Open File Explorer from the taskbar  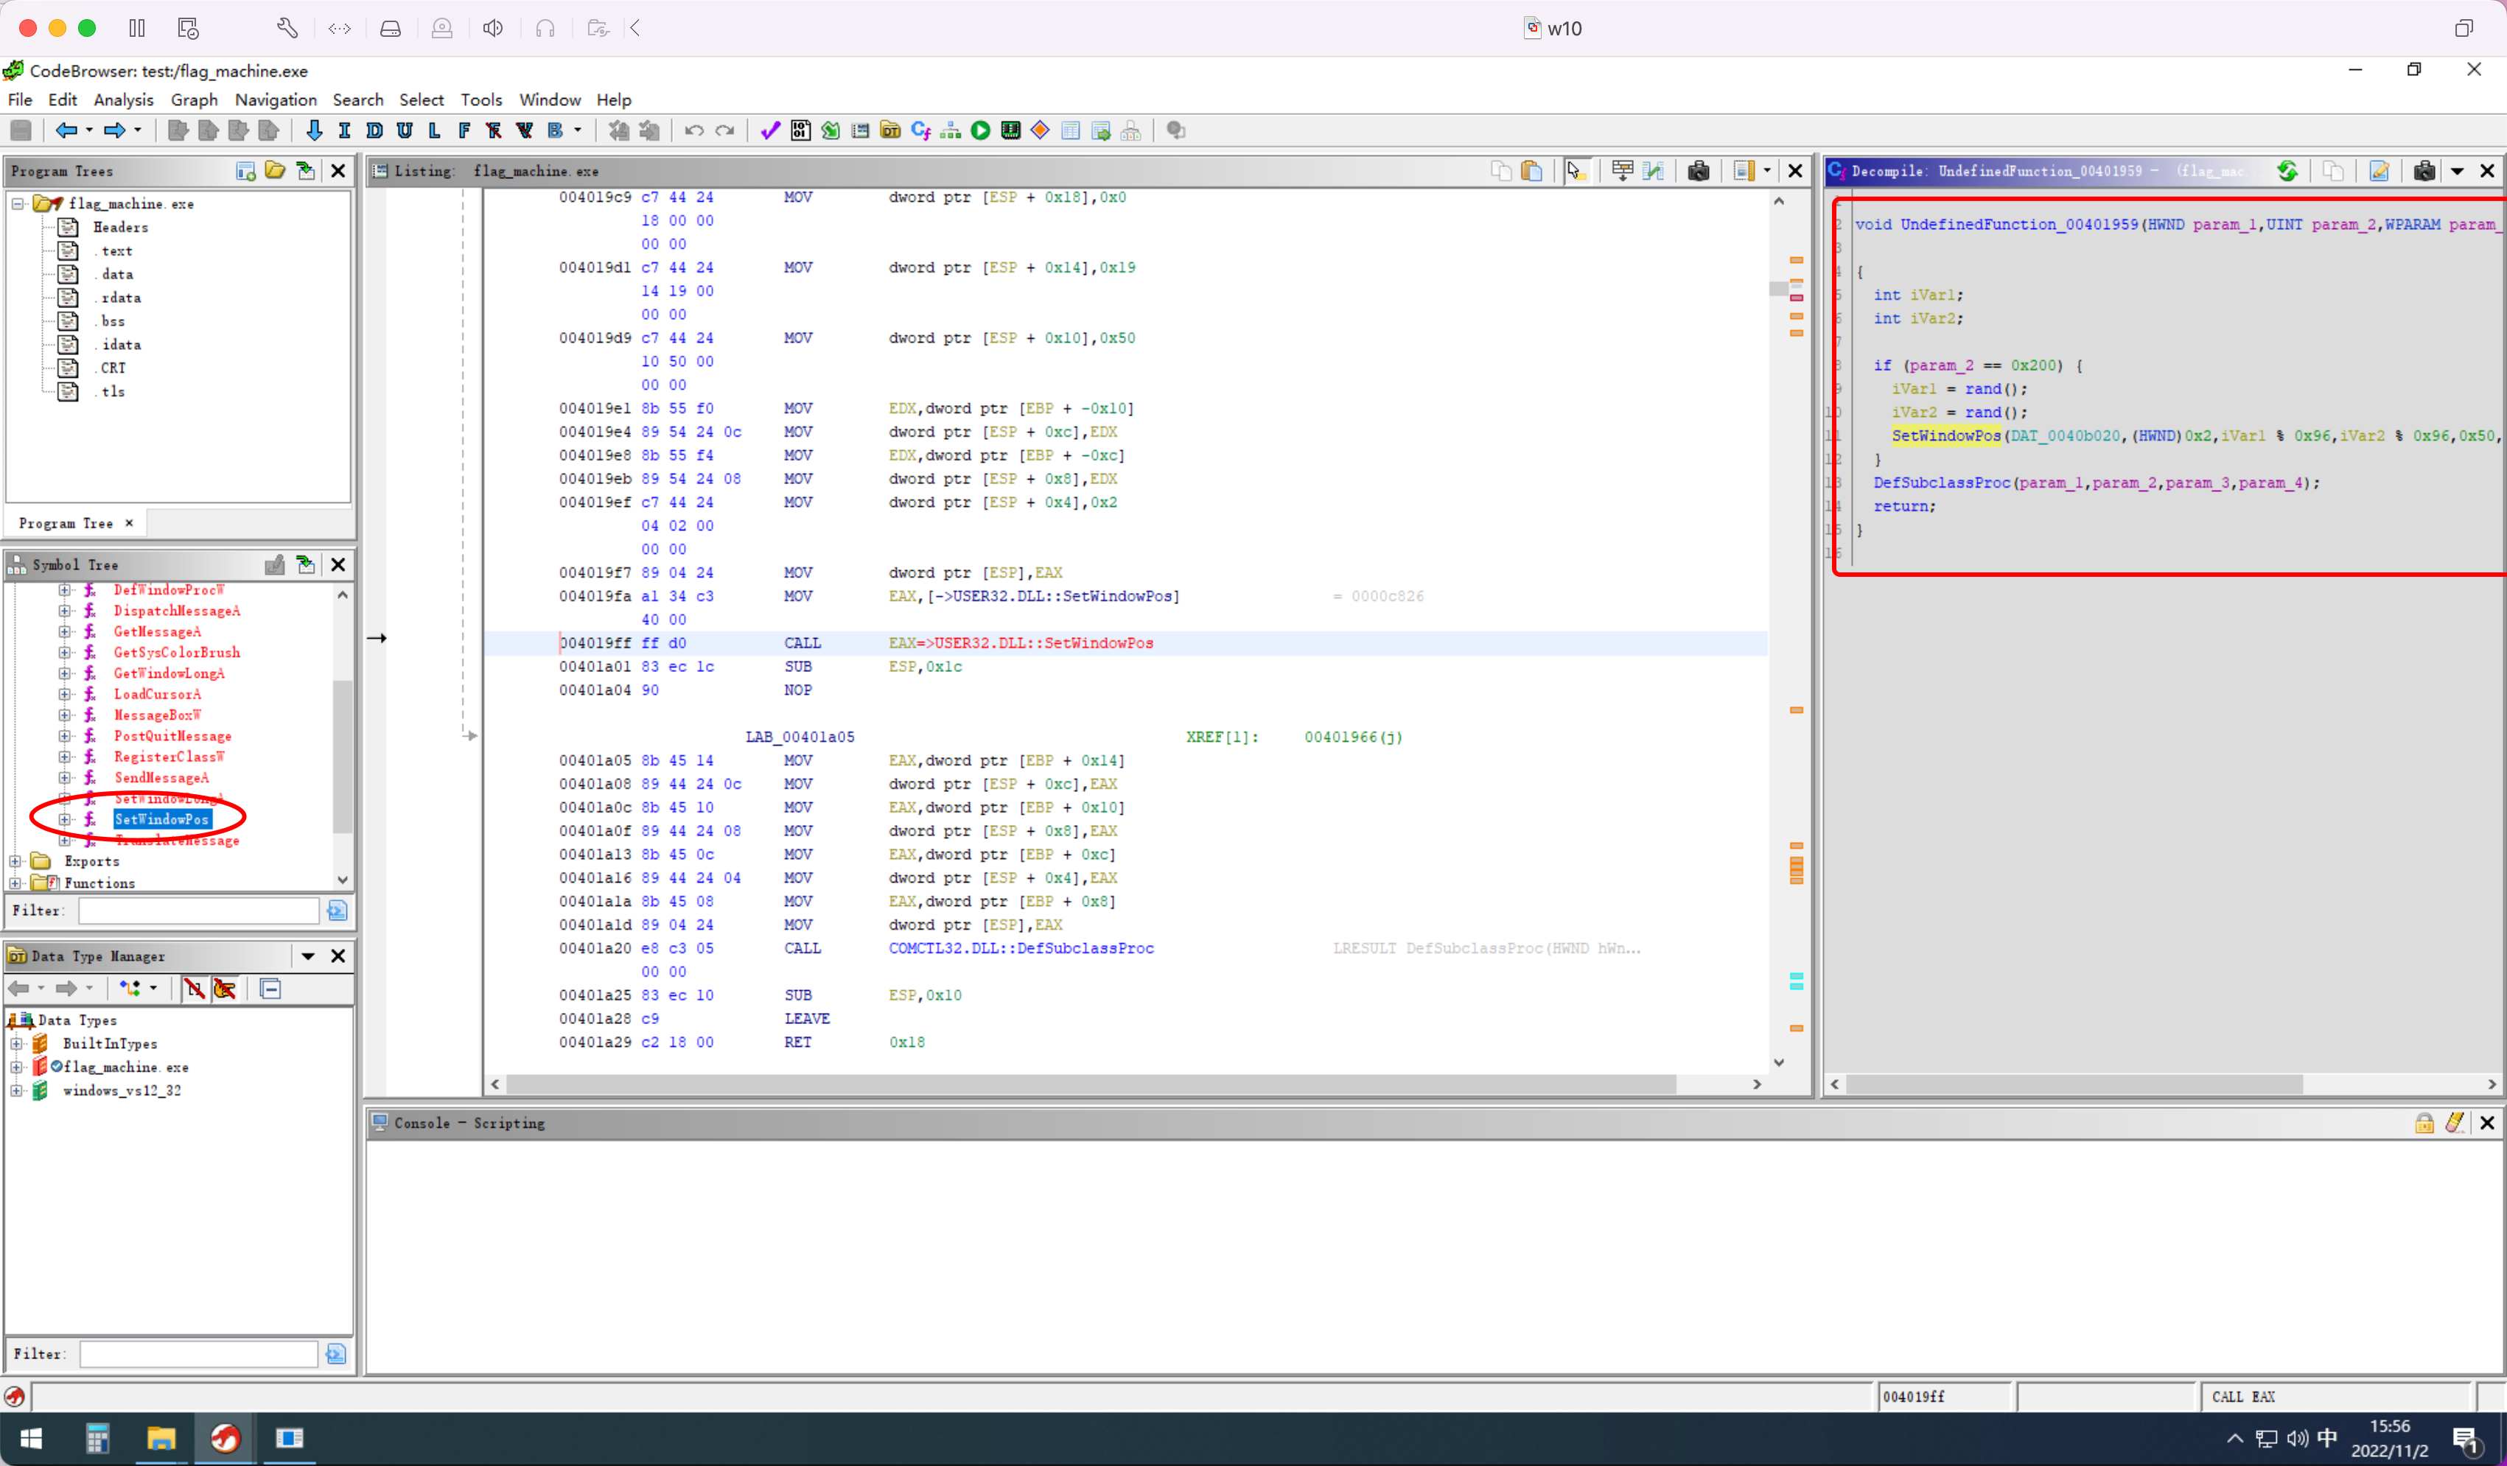coord(161,1438)
